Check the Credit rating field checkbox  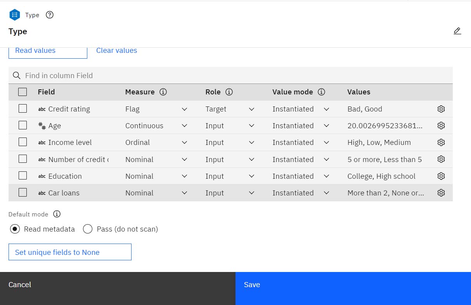[23, 108]
